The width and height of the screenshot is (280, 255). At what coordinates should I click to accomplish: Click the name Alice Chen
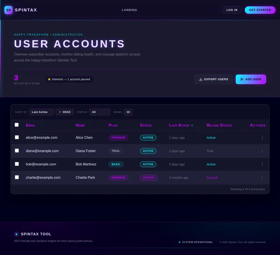coord(84,138)
